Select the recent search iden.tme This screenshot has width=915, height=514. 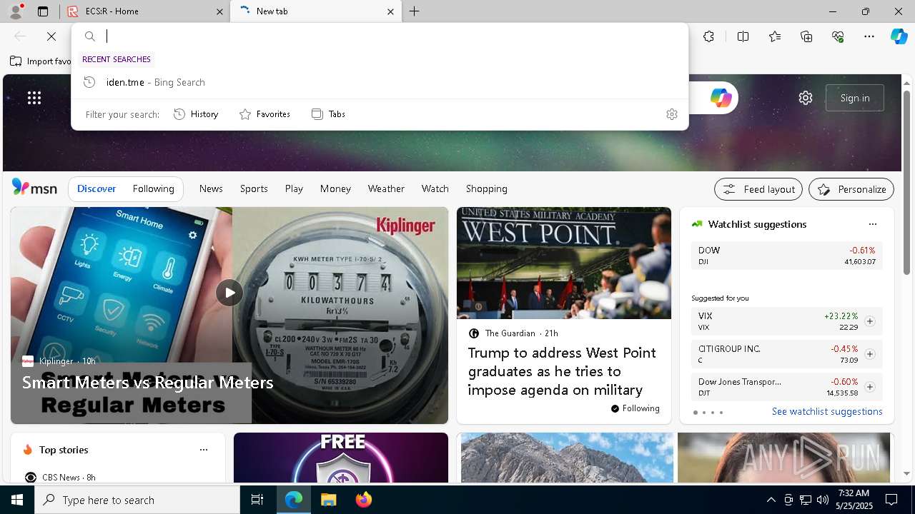380,82
